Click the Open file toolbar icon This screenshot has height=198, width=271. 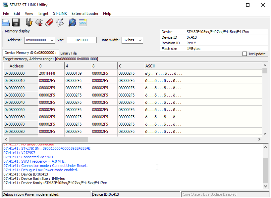[6, 23]
